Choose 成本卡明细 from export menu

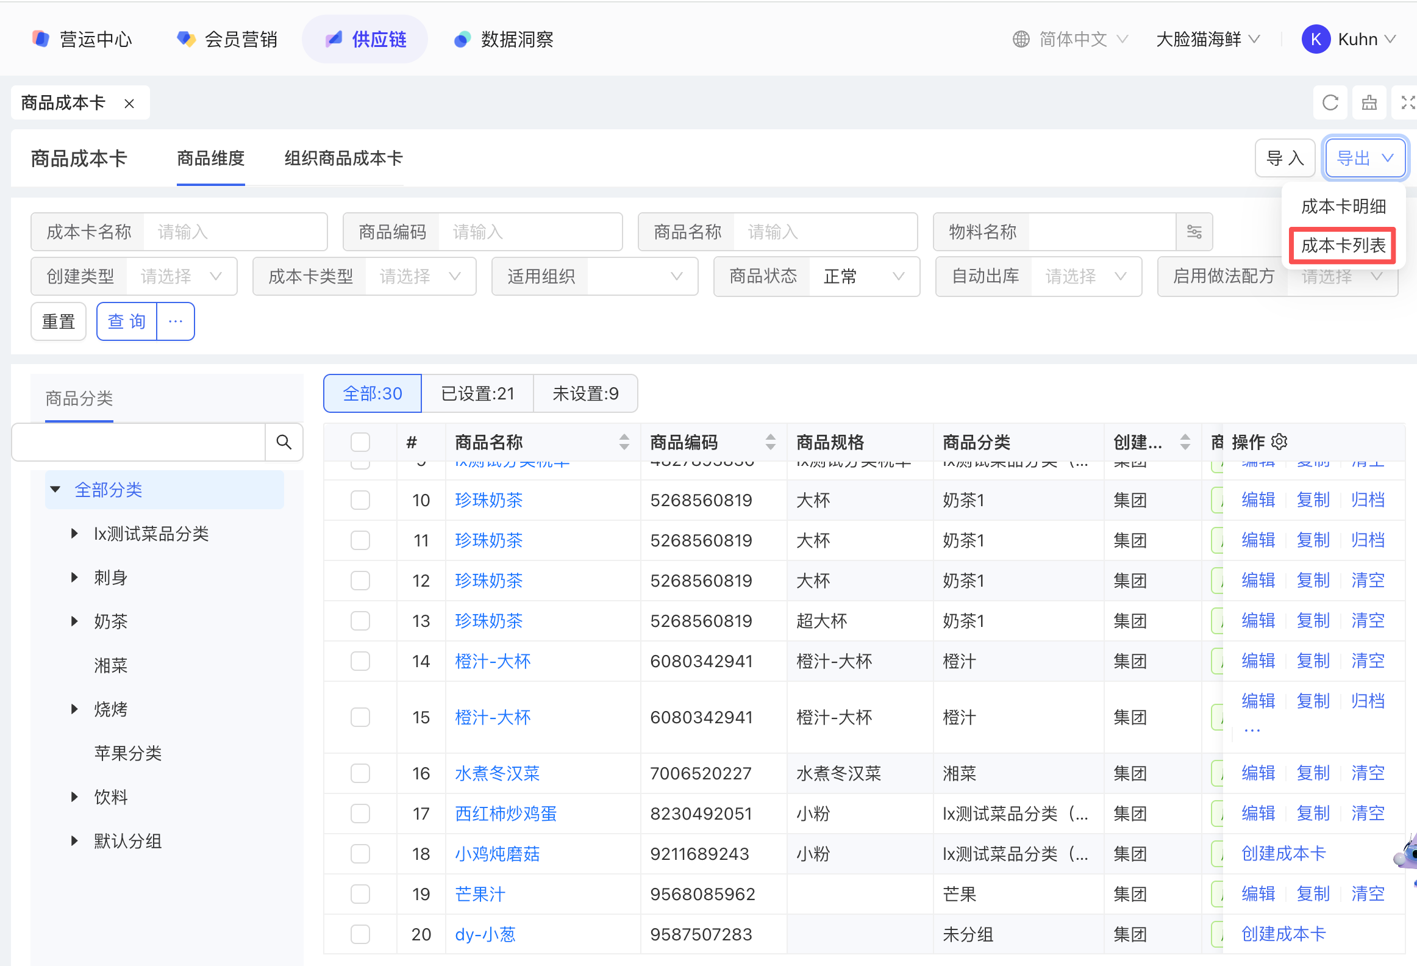1343,206
